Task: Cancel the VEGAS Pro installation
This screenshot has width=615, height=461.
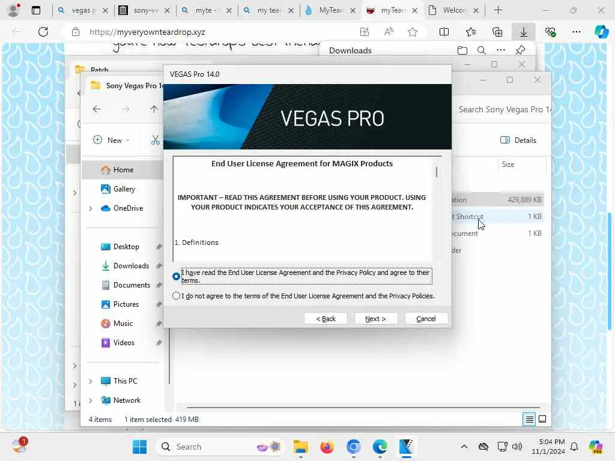Action: pos(426,319)
